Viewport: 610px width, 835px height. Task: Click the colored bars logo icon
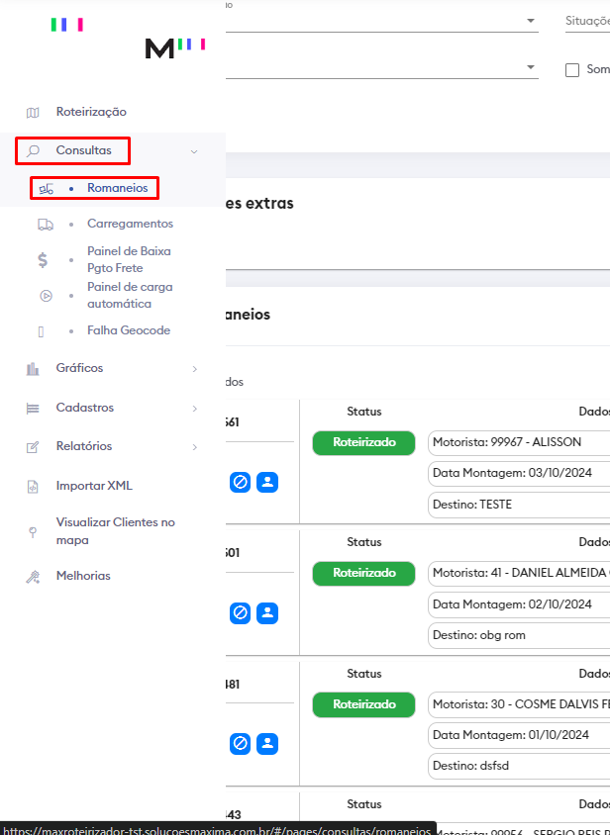(x=67, y=25)
